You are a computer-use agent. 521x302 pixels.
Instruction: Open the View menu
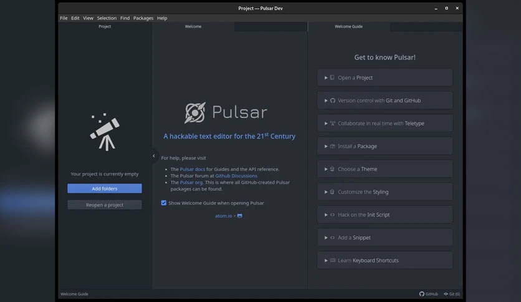(88, 18)
